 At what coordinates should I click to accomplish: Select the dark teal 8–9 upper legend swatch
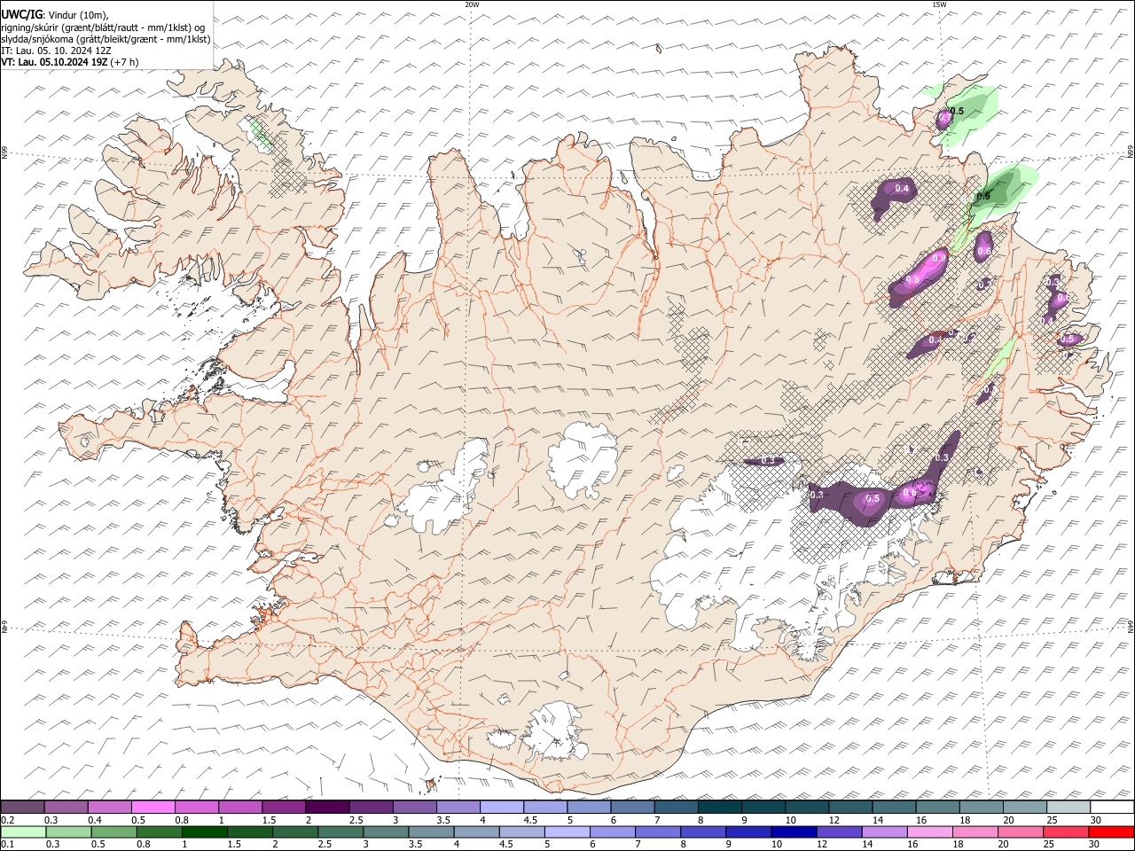[x=718, y=808]
